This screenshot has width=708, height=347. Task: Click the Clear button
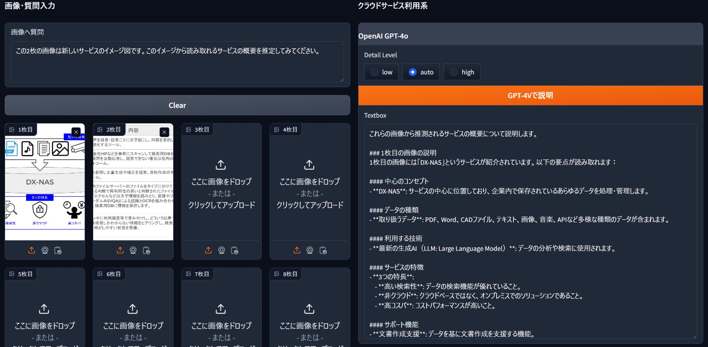click(x=177, y=105)
